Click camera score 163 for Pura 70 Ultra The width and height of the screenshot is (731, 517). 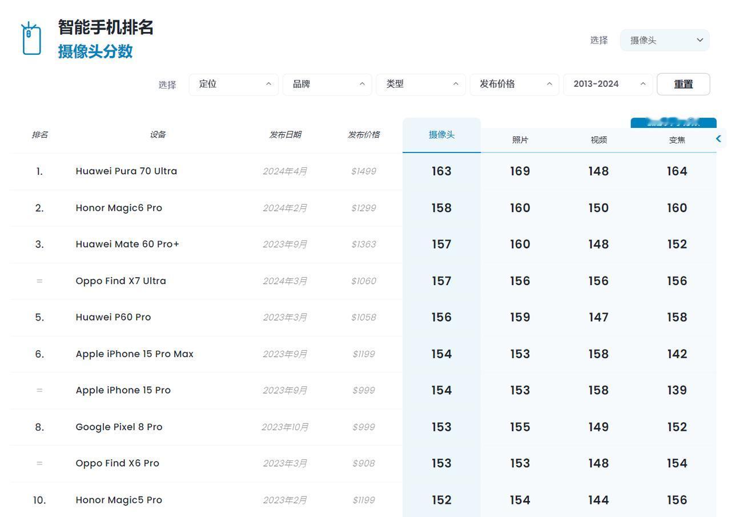pyautogui.click(x=441, y=171)
